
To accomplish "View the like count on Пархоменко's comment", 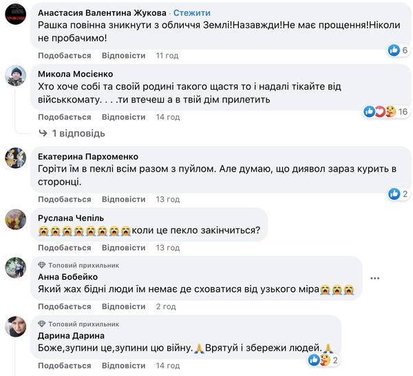I will click(x=399, y=194).
